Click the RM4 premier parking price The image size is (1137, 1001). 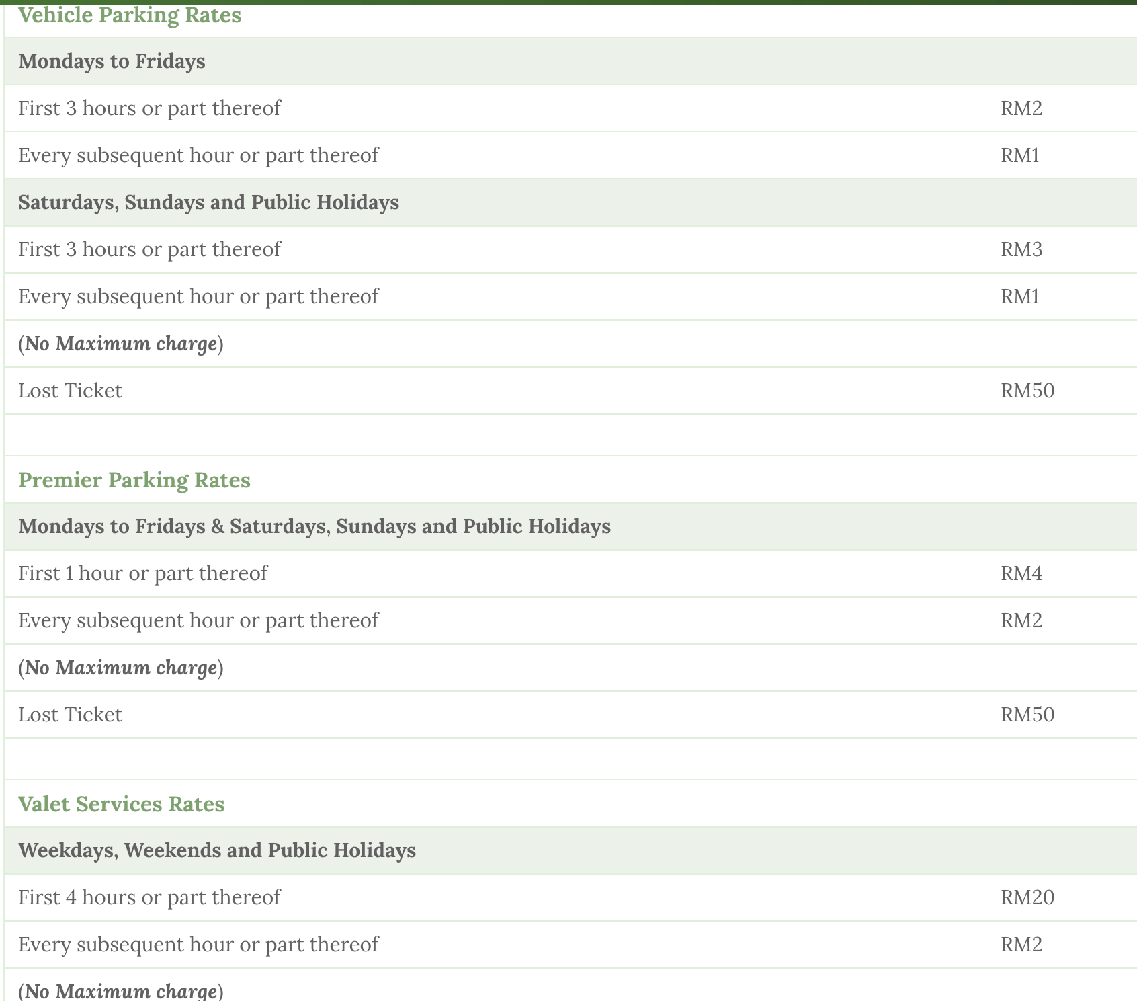[x=1021, y=573]
